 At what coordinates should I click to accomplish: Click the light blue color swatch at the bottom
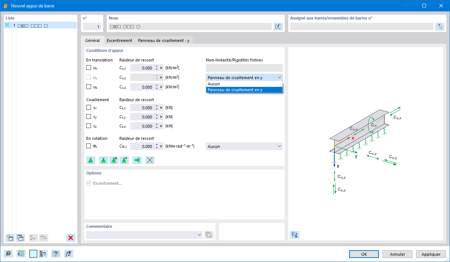click(x=33, y=254)
